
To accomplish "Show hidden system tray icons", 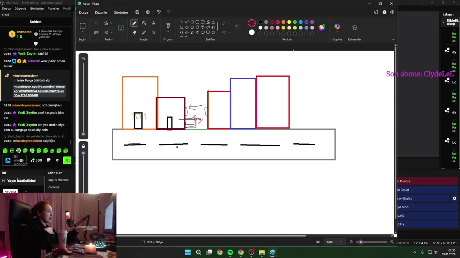I will tap(415, 252).
